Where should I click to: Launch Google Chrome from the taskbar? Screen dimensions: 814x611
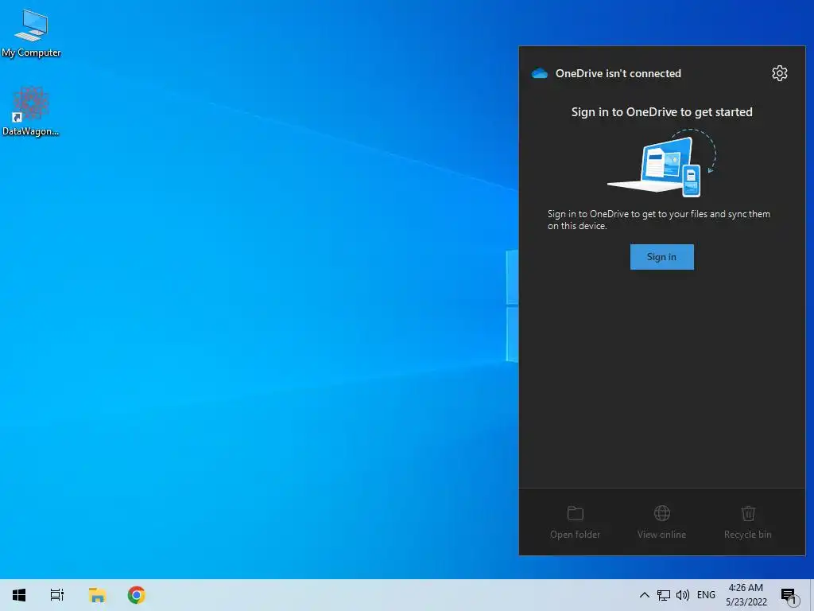137,595
